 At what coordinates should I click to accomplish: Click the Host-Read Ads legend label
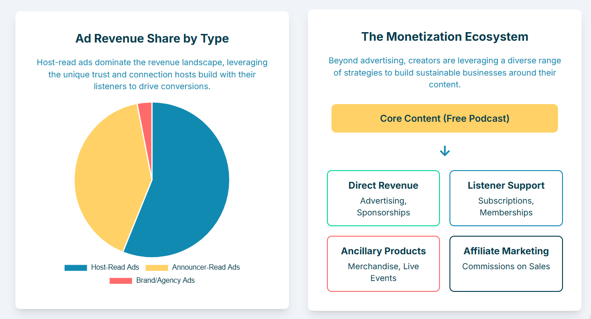(115, 267)
